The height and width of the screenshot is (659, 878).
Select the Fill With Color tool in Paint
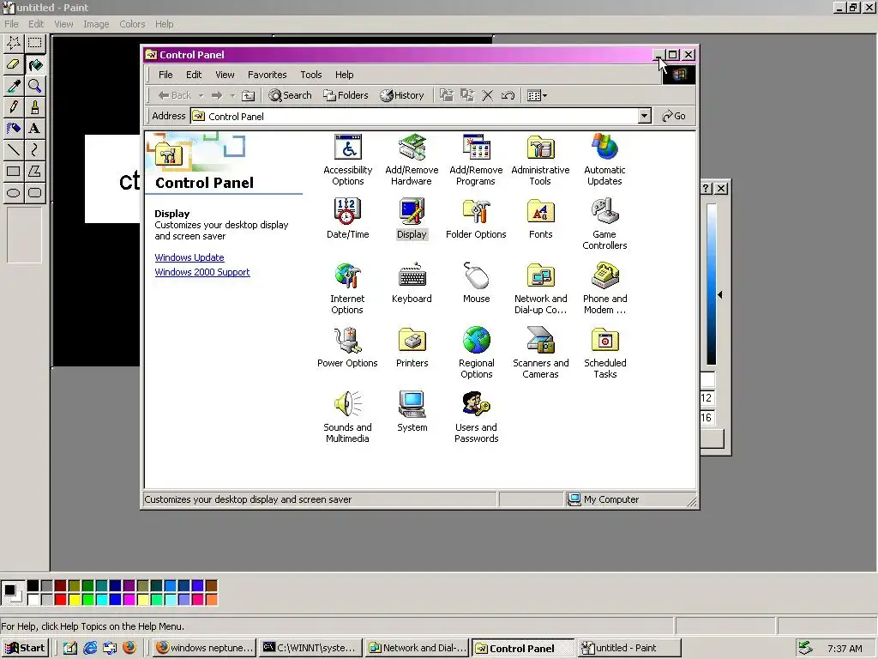tap(34, 64)
